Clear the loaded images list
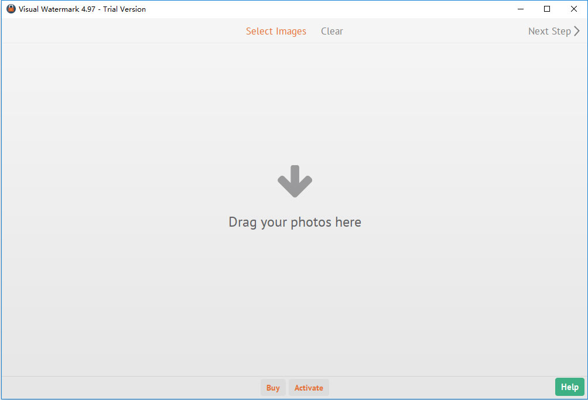Viewport: 588px width, 400px height. pyautogui.click(x=332, y=31)
